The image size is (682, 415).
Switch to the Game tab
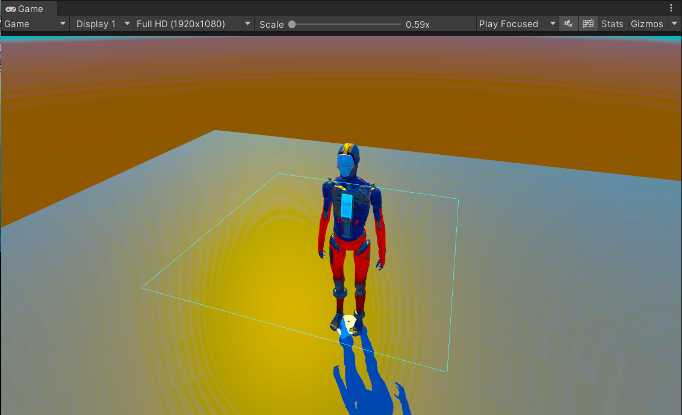tap(25, 8)
